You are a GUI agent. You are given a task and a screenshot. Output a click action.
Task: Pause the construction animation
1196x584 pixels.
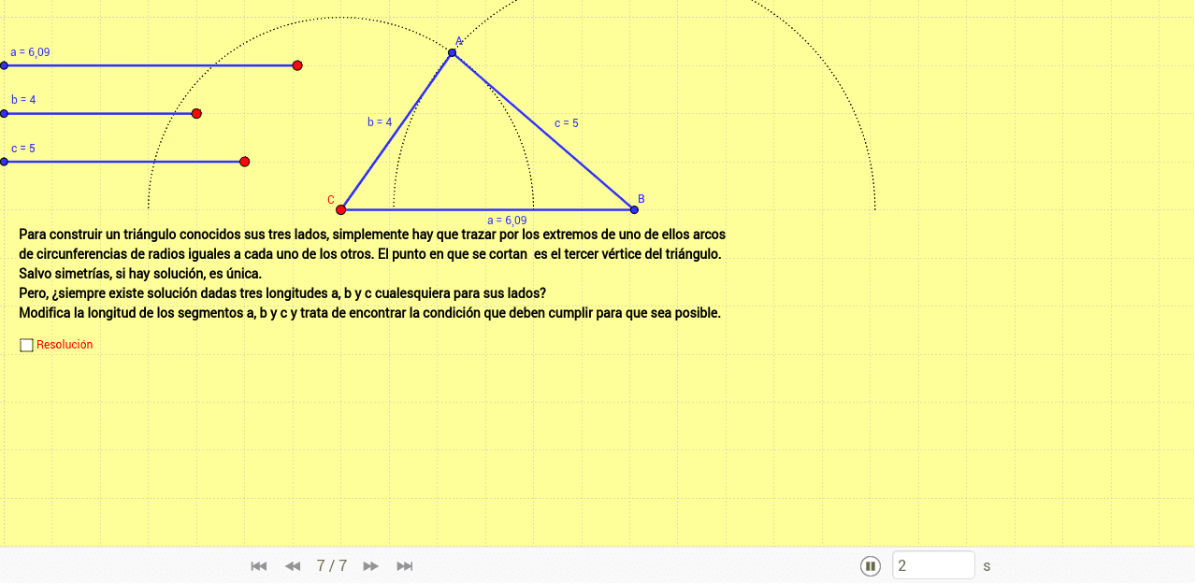[x=871, y=566]
